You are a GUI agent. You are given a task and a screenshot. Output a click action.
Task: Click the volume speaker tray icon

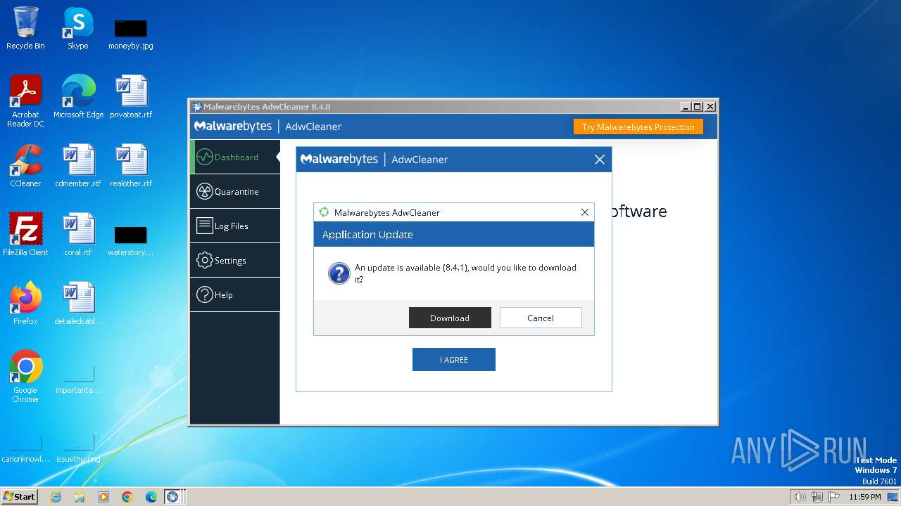click(x=800, y=497)
